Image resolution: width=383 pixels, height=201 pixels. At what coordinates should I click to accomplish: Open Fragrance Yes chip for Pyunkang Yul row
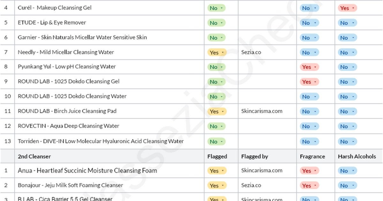coord(309,67)
